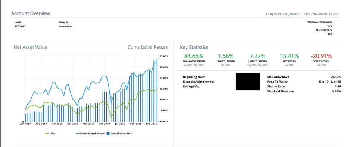Click the 38.00% axis label
Screen dimensions: 351x147
pyautogui.click(x=164, y=89)
